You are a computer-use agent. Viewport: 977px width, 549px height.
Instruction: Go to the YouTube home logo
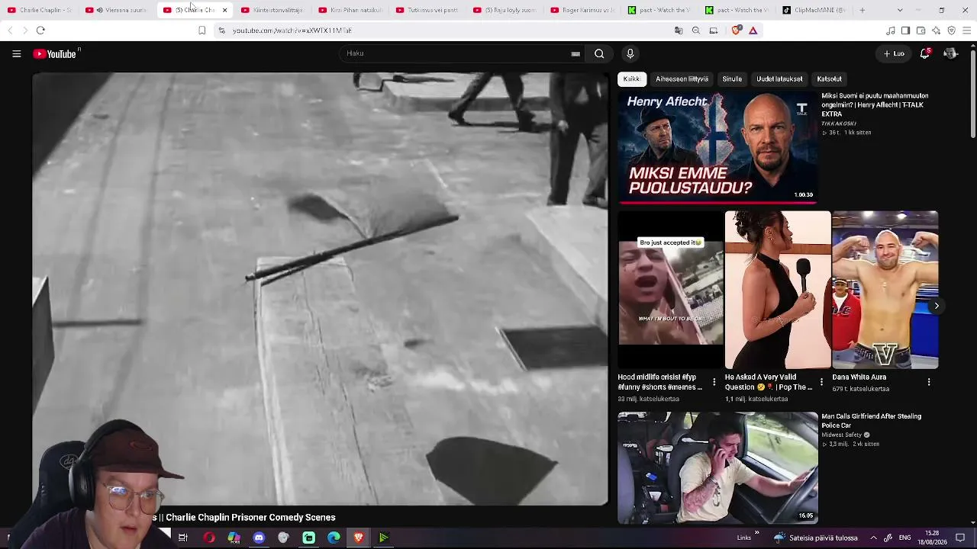(x=56, y=53)
